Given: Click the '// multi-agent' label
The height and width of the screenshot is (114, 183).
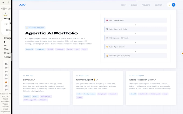Looking at the screenshot, I should tap(137, 76).
